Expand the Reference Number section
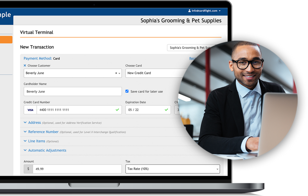 43,132
